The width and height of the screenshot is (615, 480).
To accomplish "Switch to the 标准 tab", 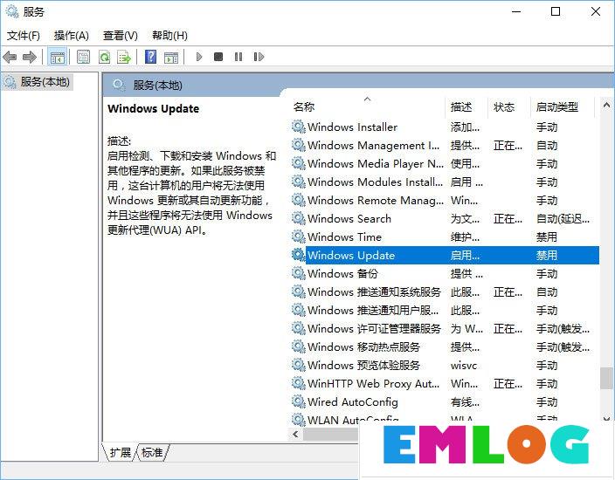I will (152, 453).
